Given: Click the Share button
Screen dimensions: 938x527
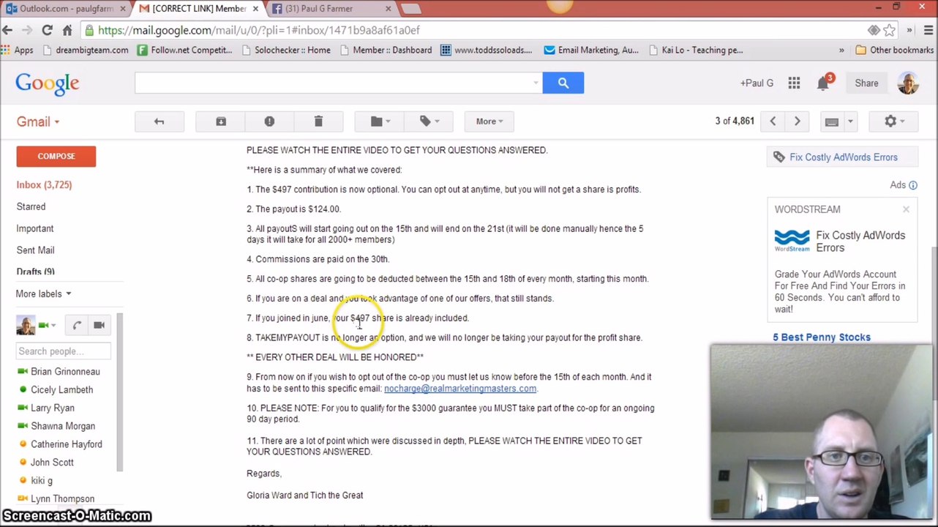Looking at the screenshot, I should (866, 83).
